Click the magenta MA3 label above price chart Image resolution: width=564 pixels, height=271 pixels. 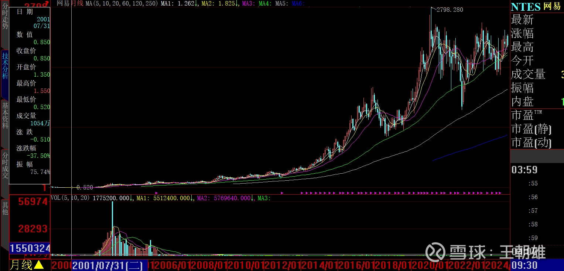coord(249,3)
